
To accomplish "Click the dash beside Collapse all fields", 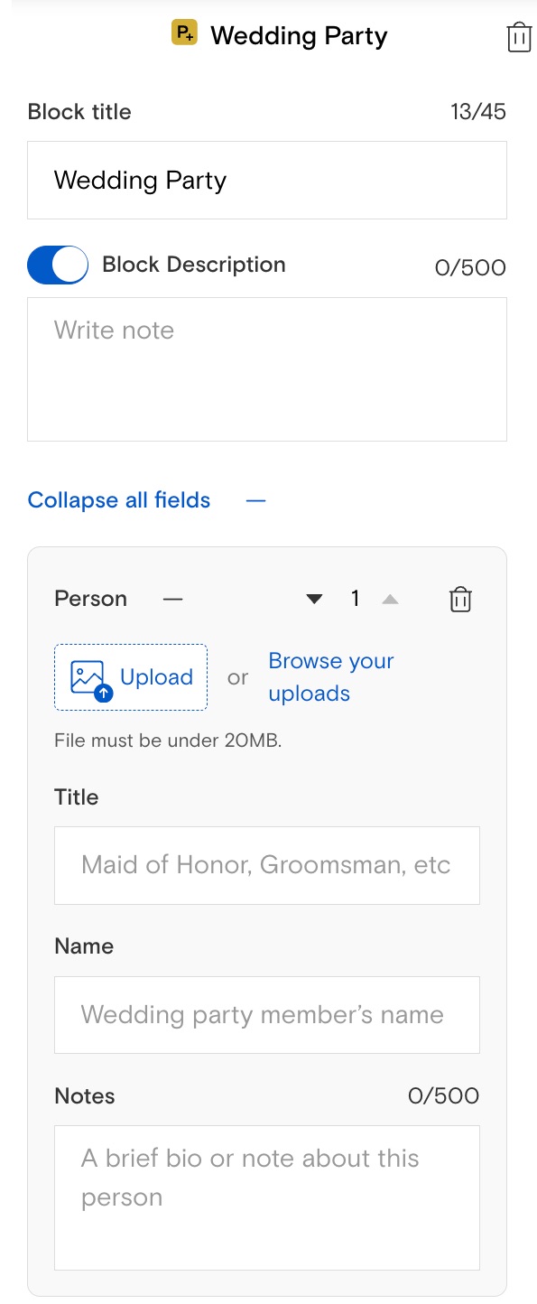I will tap(256, 500).
